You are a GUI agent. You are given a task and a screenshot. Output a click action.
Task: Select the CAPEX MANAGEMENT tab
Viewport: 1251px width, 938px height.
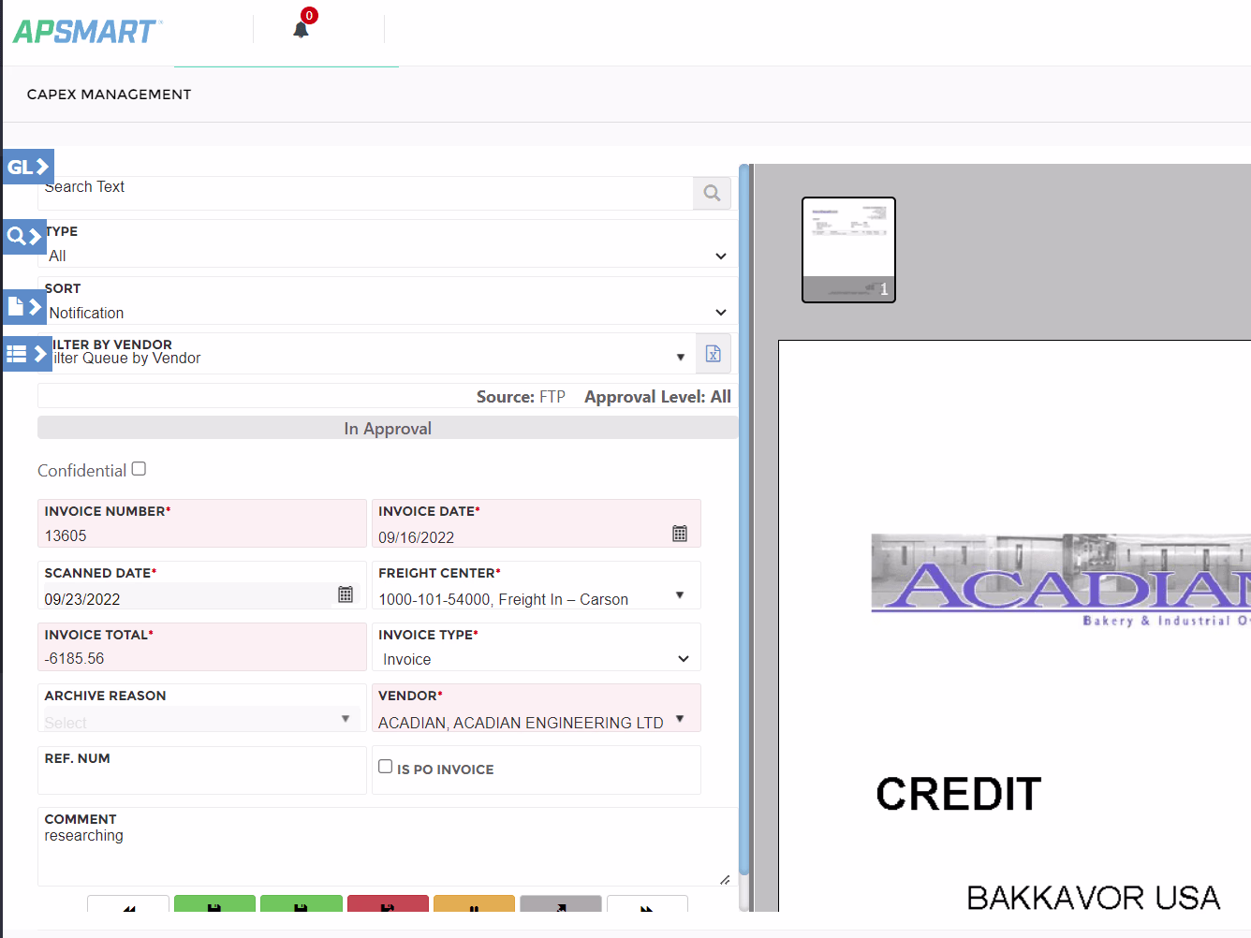click(x=109, y=94)
